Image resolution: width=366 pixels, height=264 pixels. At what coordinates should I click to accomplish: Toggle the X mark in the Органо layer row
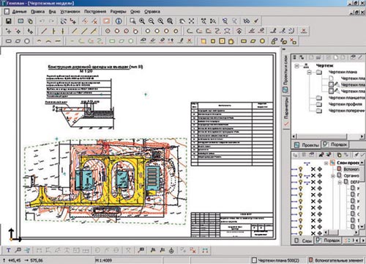(313, 175)
